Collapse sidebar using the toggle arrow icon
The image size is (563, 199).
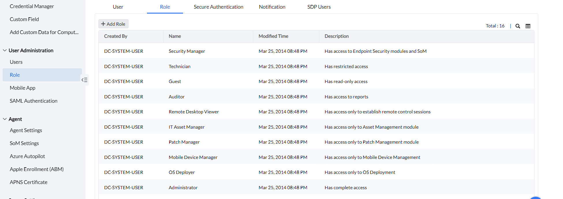point(84,80)
